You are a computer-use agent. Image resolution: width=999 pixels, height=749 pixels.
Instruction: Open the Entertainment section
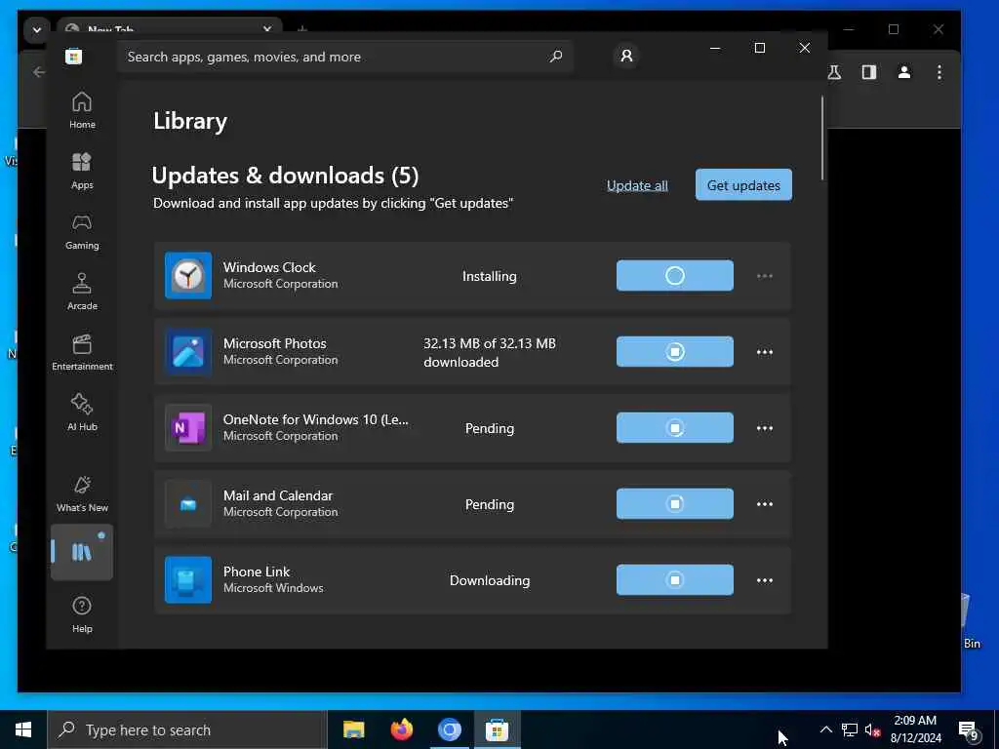[82, 353]
